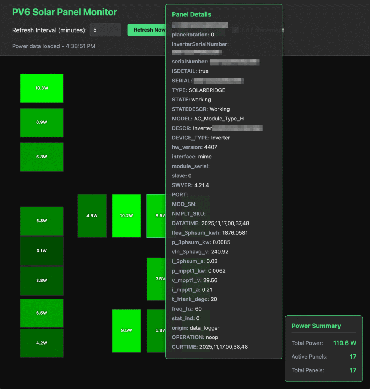
Task: Click the 4.2W panel tile
Action: (41, 343)
